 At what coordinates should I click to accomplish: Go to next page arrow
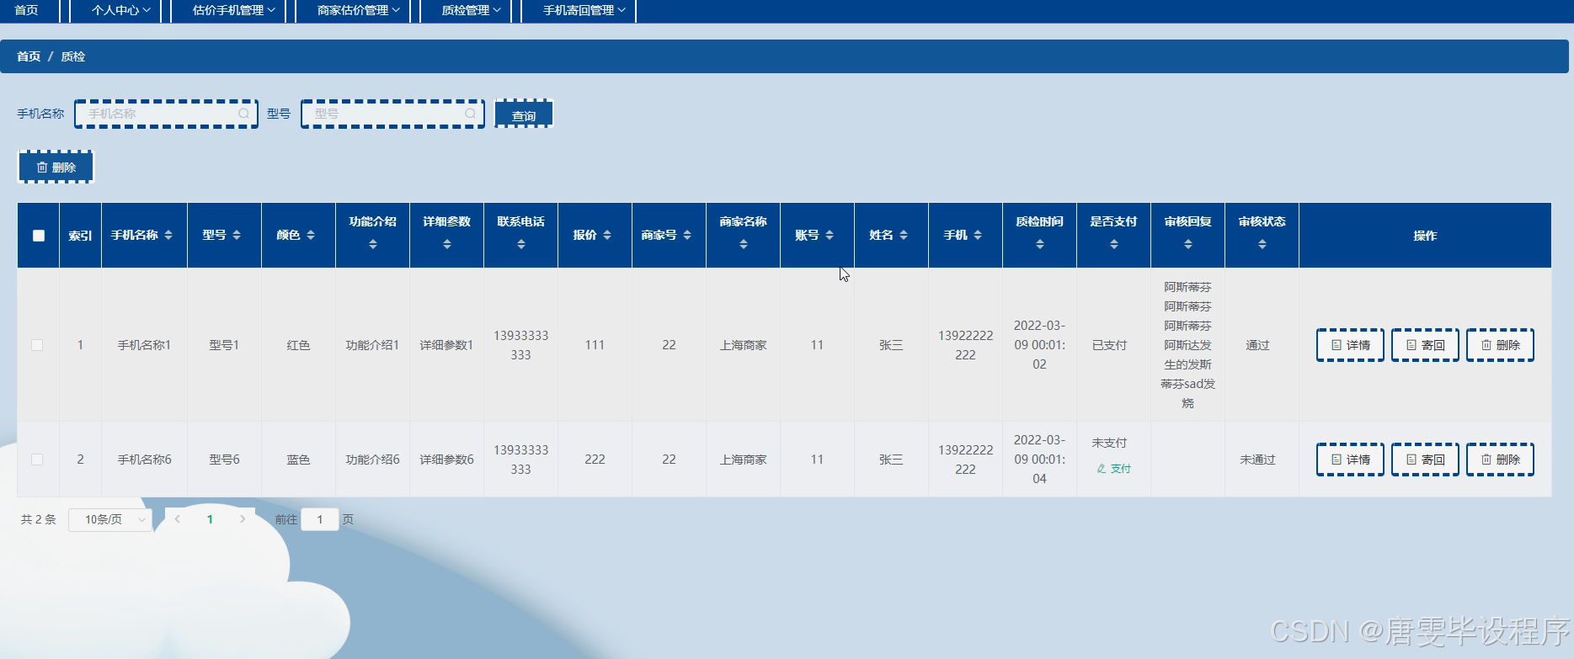pos(243,519)
